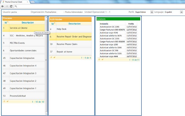Reload the page with refresh icon
This screenshot has width=185, height=116.
tap(11, 6)
